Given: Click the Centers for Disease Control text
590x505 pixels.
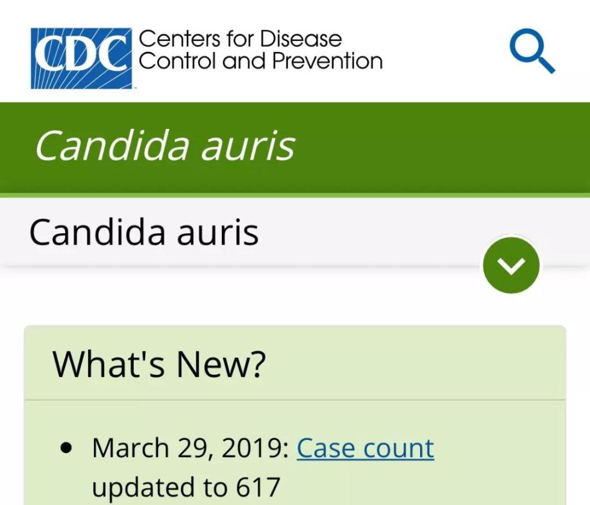Looking at the screenshot, I should point(240,39).
